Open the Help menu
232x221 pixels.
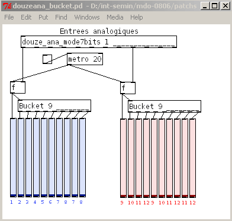coord(137,17)
